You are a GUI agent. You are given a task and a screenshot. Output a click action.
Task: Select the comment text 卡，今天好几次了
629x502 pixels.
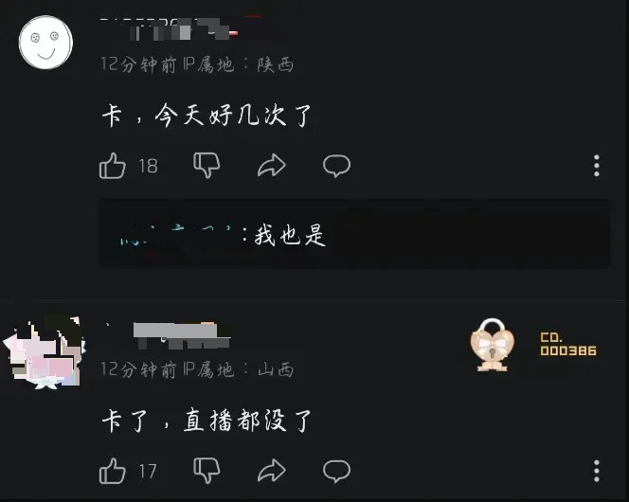point(207,116)
